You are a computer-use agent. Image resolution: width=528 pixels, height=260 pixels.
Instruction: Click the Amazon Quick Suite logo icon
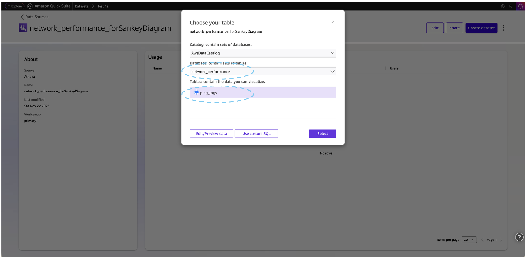[x=30, y=6]
